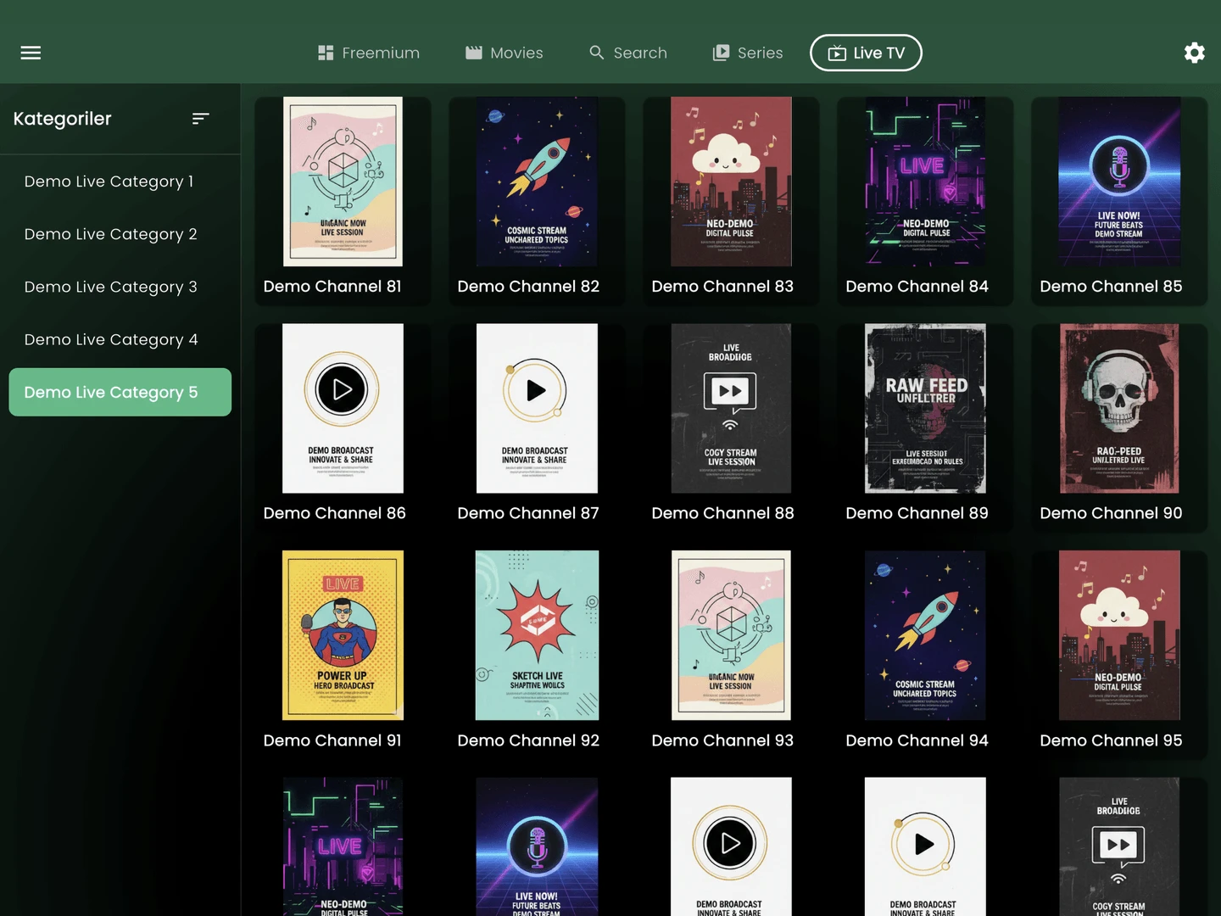Open Demo Channel 85 microphone poster

pyautogui.click(x=1119, y=182)
